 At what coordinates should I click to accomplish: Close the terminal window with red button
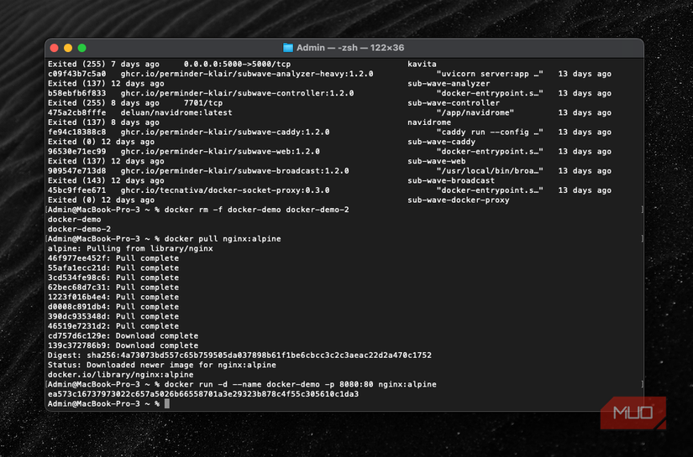[55, 48]
